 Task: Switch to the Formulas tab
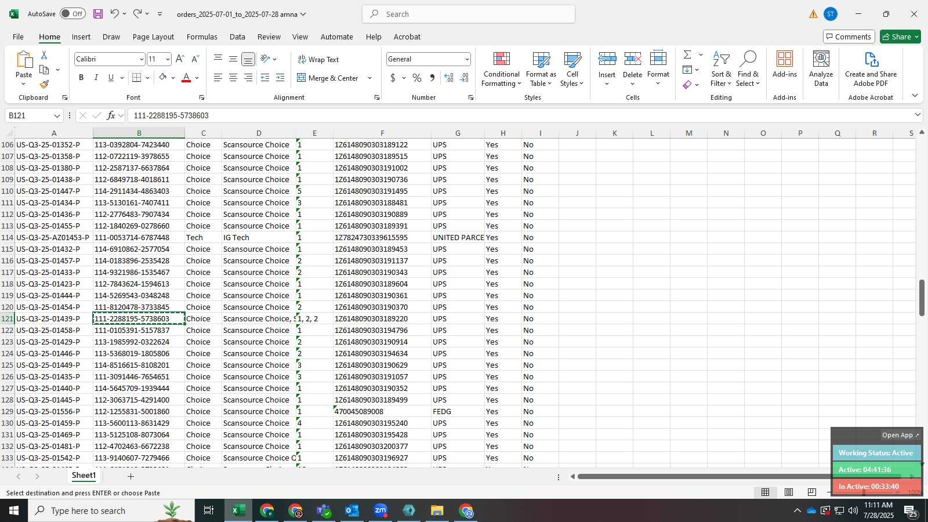[x=202, y=37]
